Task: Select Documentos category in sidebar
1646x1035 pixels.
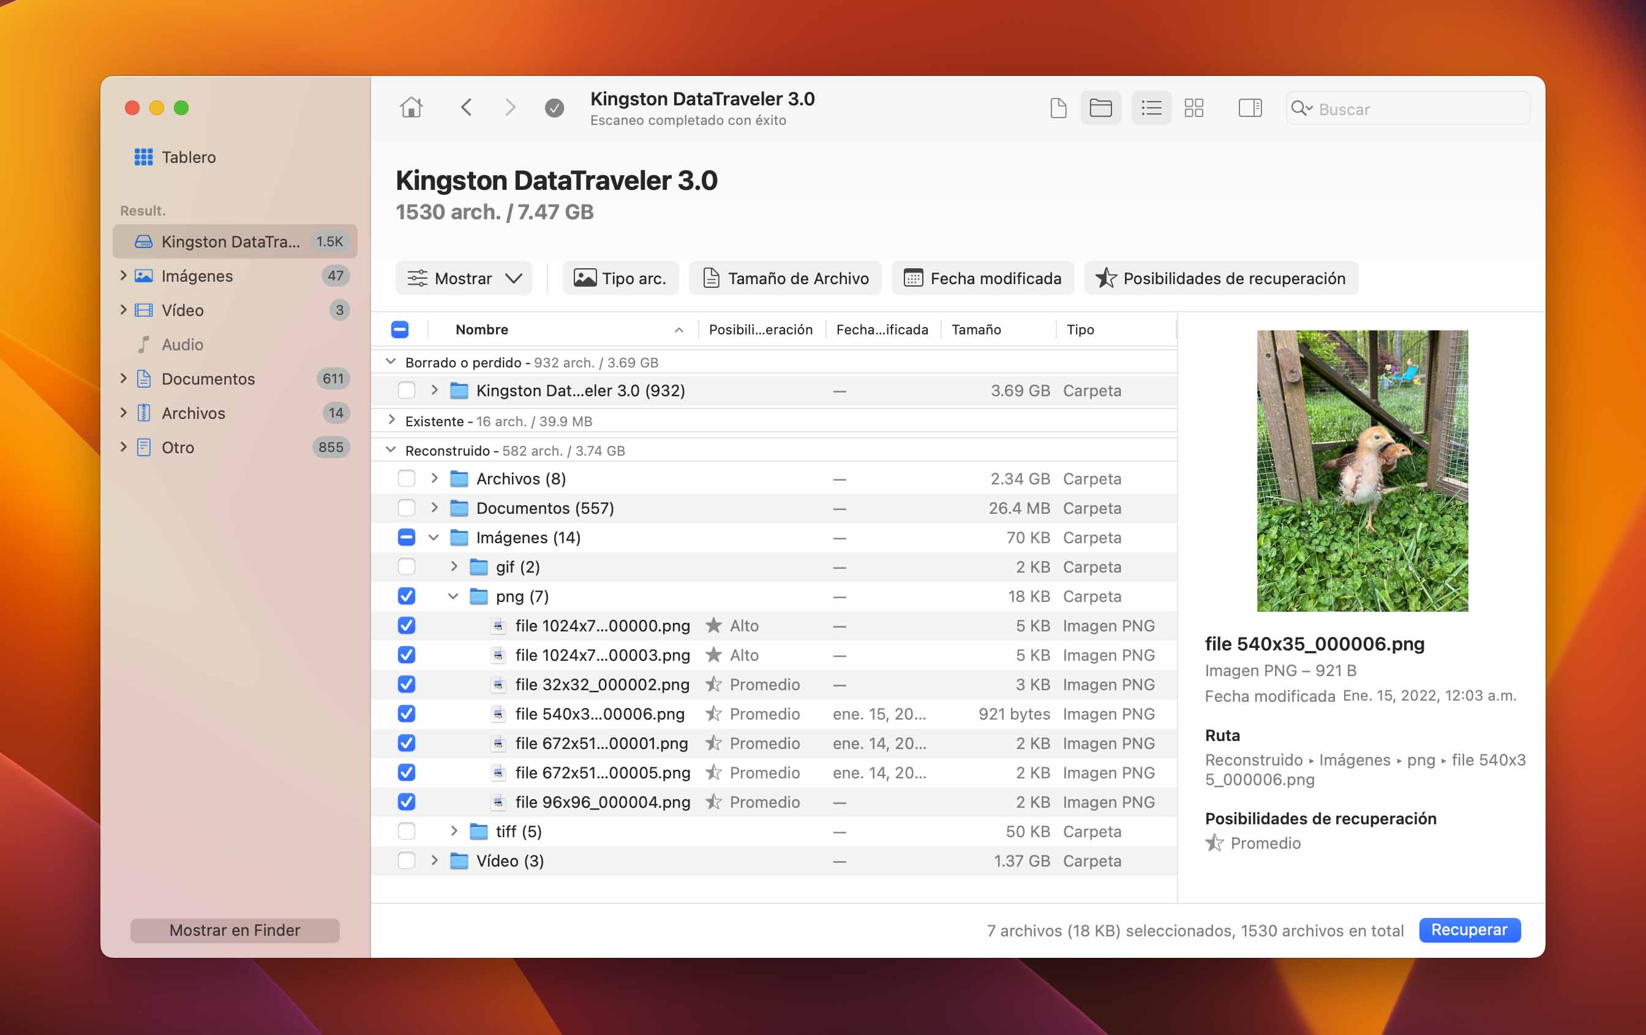Action: (235, 378)
